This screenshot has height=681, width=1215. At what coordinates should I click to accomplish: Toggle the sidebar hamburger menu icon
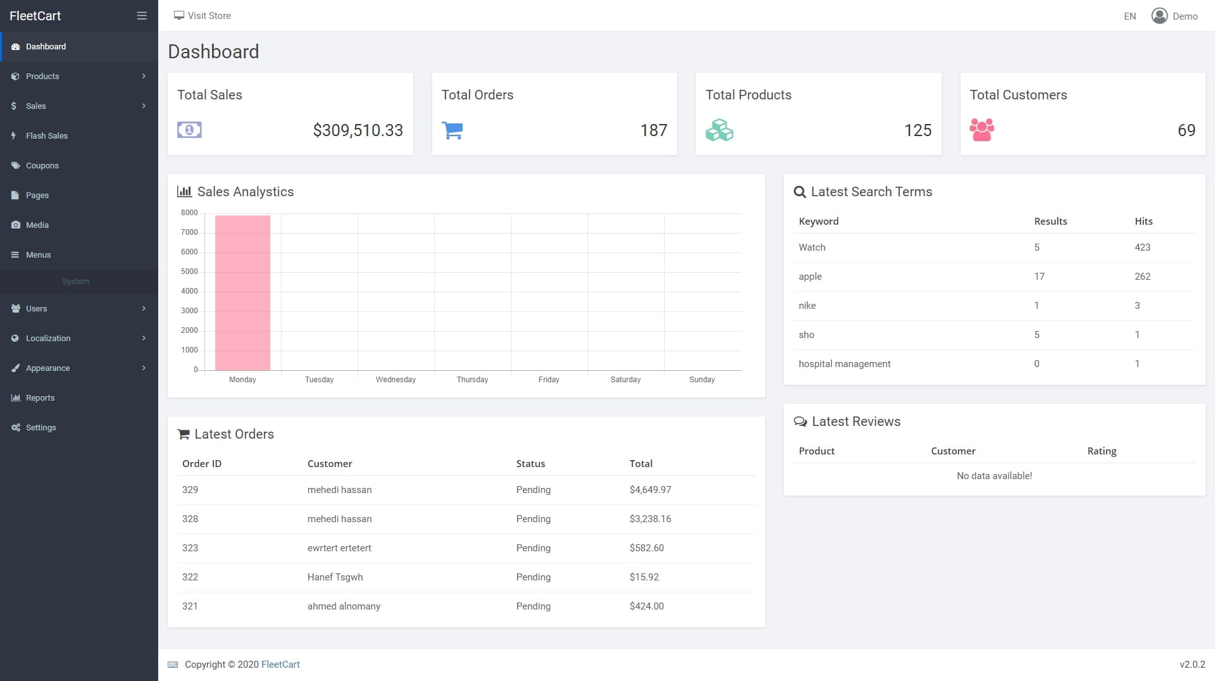click(142, 16)
